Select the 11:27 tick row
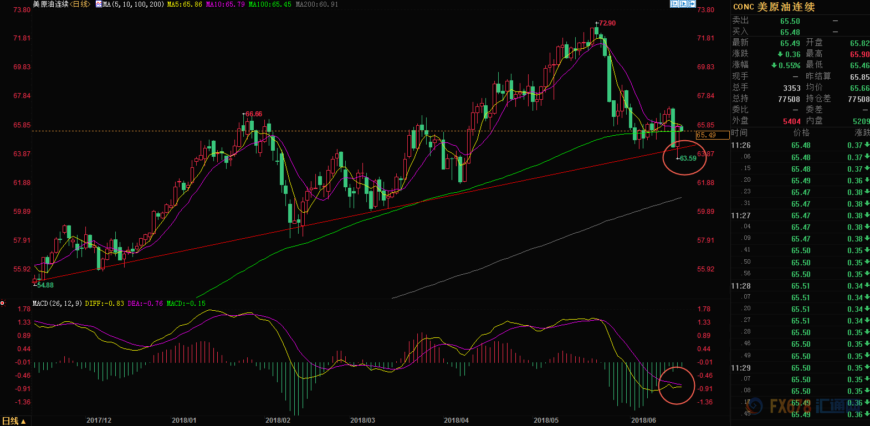 pyautogui.click(x=800, y=215)
